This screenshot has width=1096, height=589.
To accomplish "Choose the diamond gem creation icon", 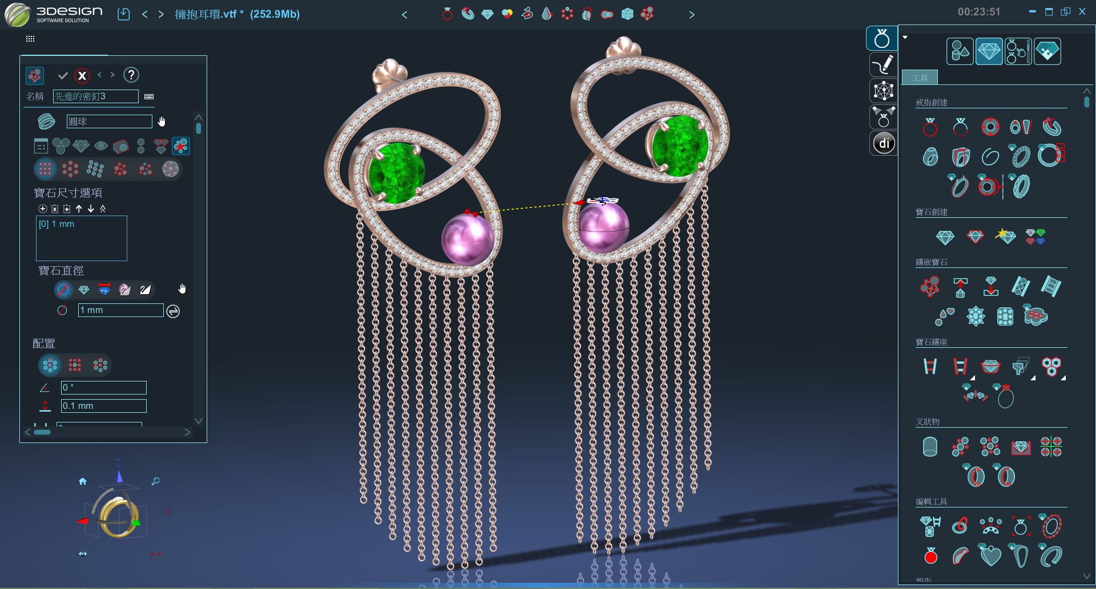I will [945, 237].
